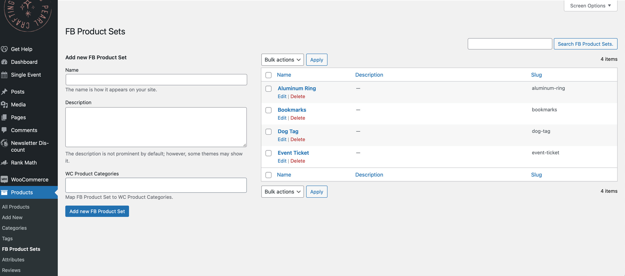Expand the Screen Options panel

[590, 6]
